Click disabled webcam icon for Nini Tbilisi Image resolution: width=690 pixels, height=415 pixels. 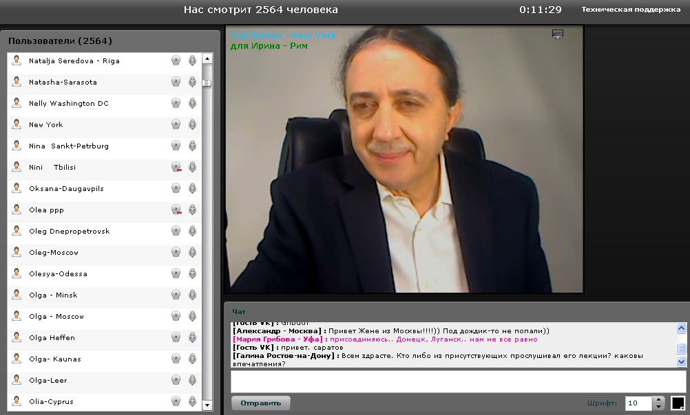point(176,167)
